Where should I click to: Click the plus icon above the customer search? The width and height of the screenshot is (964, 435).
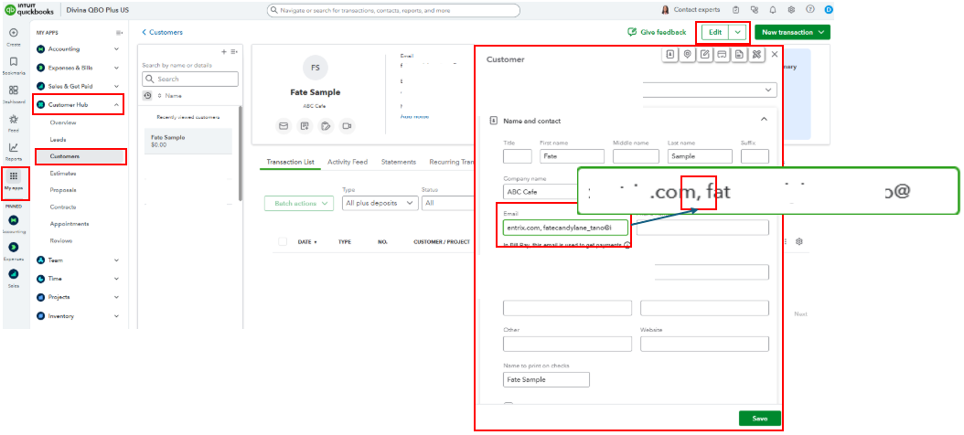[x=224, y=52]
